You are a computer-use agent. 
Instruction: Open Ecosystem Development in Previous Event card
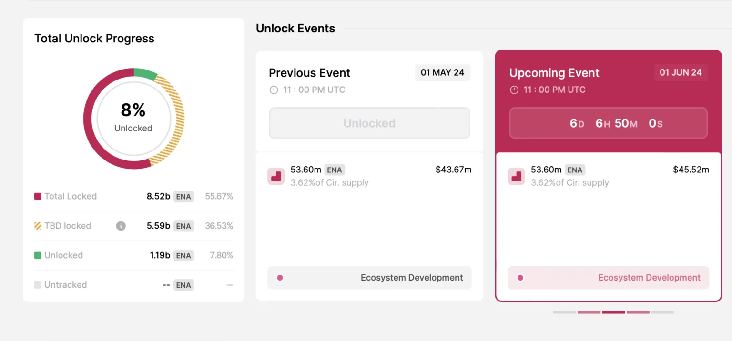[x=369, y=278]
